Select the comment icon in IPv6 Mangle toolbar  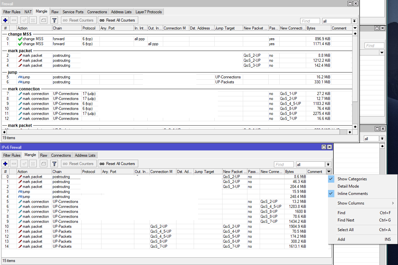pos(43,163)
